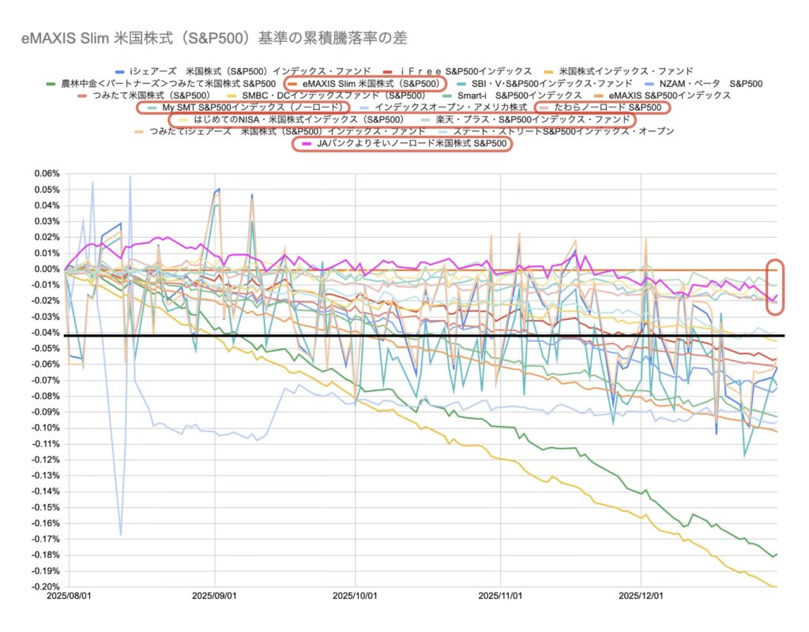
Task: Click the 0.00% y-axis label
Action: (44, 269)
